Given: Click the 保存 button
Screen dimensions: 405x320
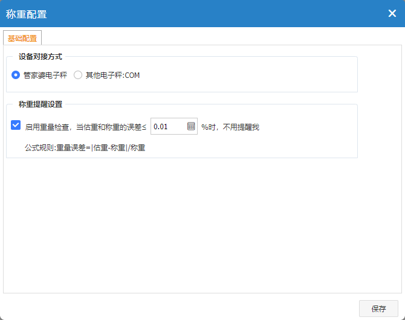Looking at the screenshot, I should (x=378, y=309).
